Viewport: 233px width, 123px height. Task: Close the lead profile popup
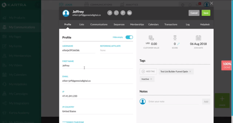211,3
